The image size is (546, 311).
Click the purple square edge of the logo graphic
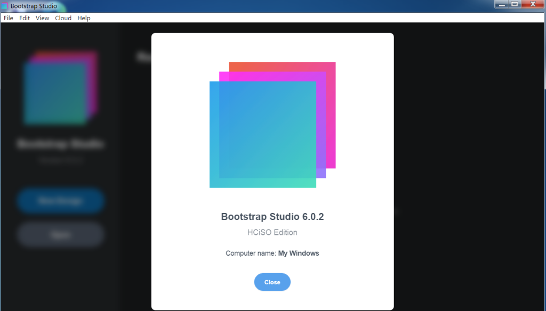pyautogui.click(x=321, y=170)
